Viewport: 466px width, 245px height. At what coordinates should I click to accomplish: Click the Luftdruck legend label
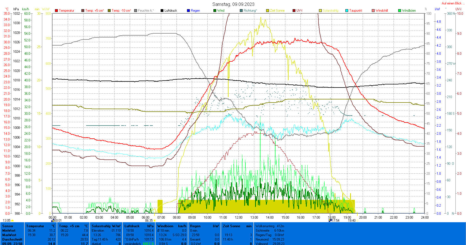pos(171,11)
